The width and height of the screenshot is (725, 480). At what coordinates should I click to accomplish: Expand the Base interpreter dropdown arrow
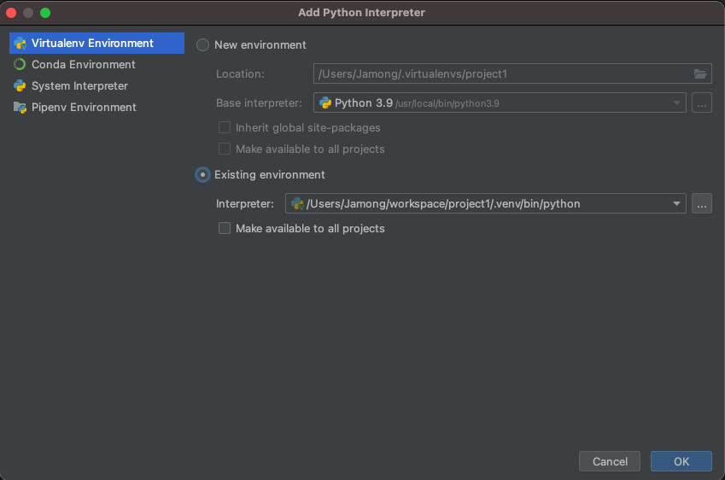click(x=676, y=103)
